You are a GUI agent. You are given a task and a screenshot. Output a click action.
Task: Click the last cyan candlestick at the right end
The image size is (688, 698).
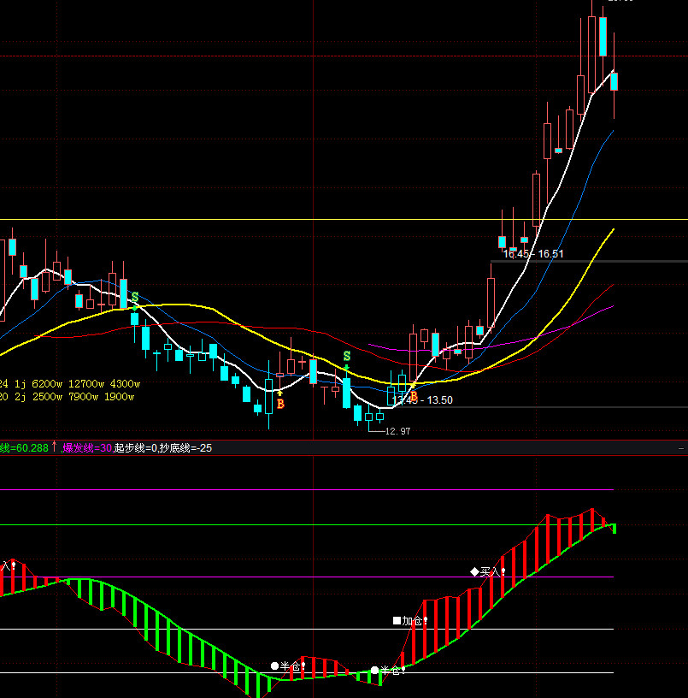[x=614, y=82]
